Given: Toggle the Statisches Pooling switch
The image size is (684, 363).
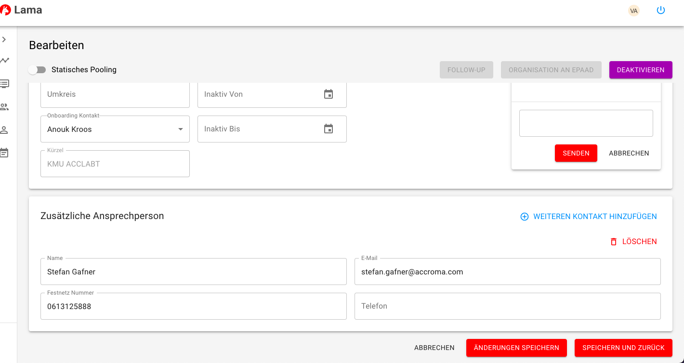Looking at the screenshot, I should [37, 70].
